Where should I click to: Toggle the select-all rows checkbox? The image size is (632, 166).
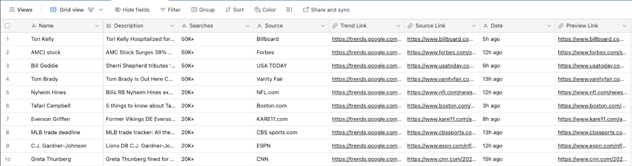[x=7, y=26]
